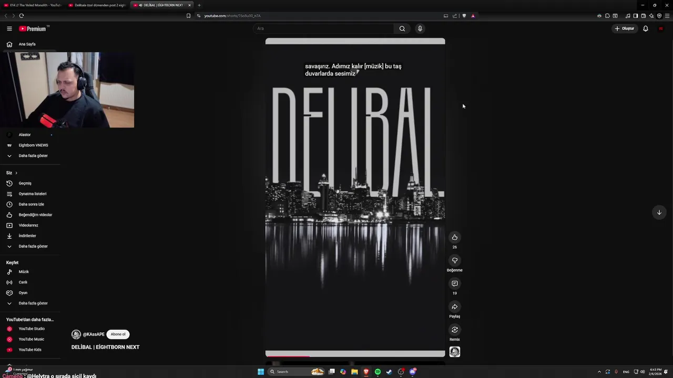Show hidden system tray icons

[x=599, y=372]
